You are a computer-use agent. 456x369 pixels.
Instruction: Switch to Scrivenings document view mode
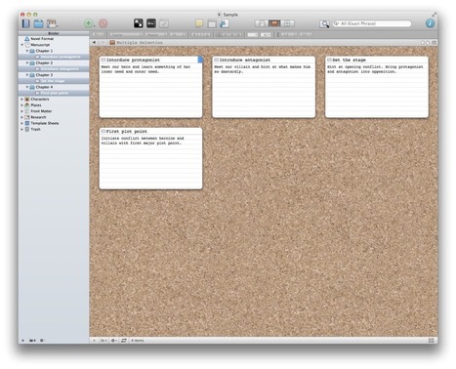[261, 23]
